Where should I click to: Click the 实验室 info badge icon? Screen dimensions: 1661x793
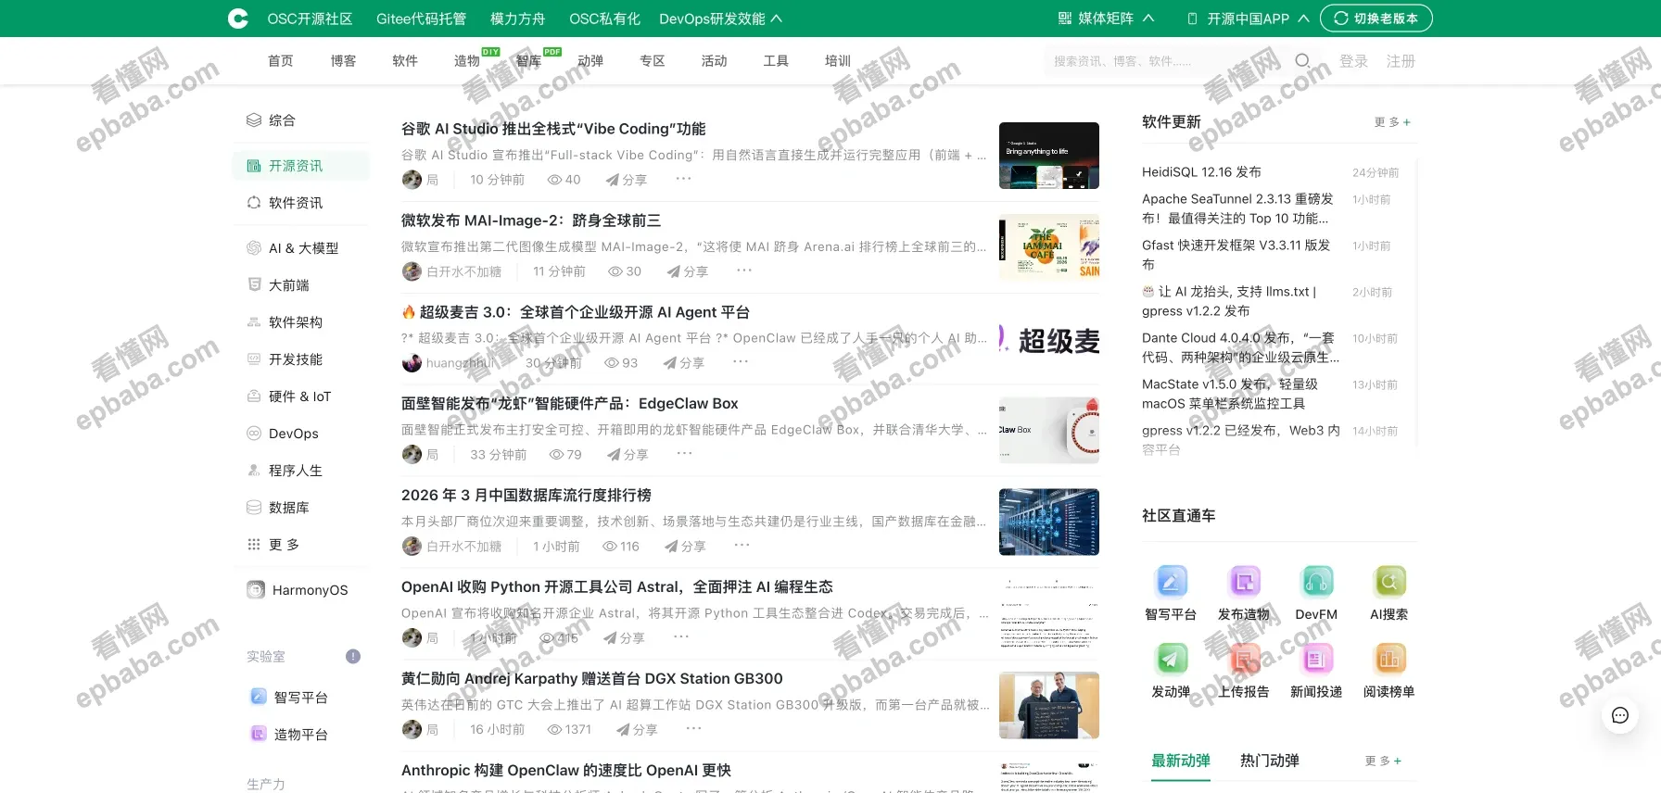click(353, 657)
